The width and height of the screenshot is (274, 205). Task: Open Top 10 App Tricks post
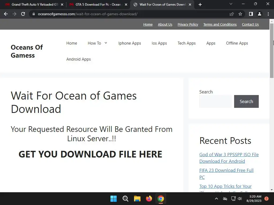pos(225,186)
